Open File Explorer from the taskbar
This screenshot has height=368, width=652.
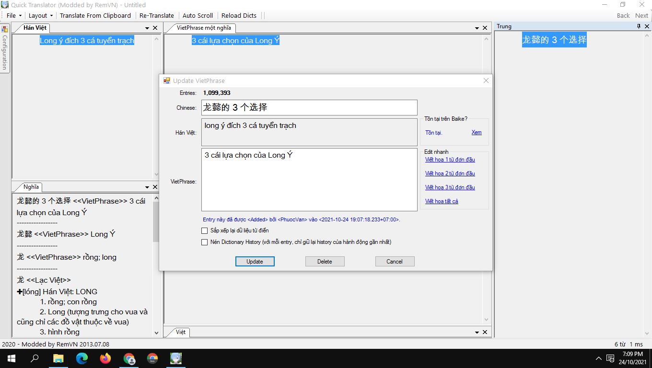(58, 358)
